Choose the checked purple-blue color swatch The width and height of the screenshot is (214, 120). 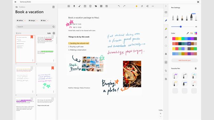click(189, 44)
